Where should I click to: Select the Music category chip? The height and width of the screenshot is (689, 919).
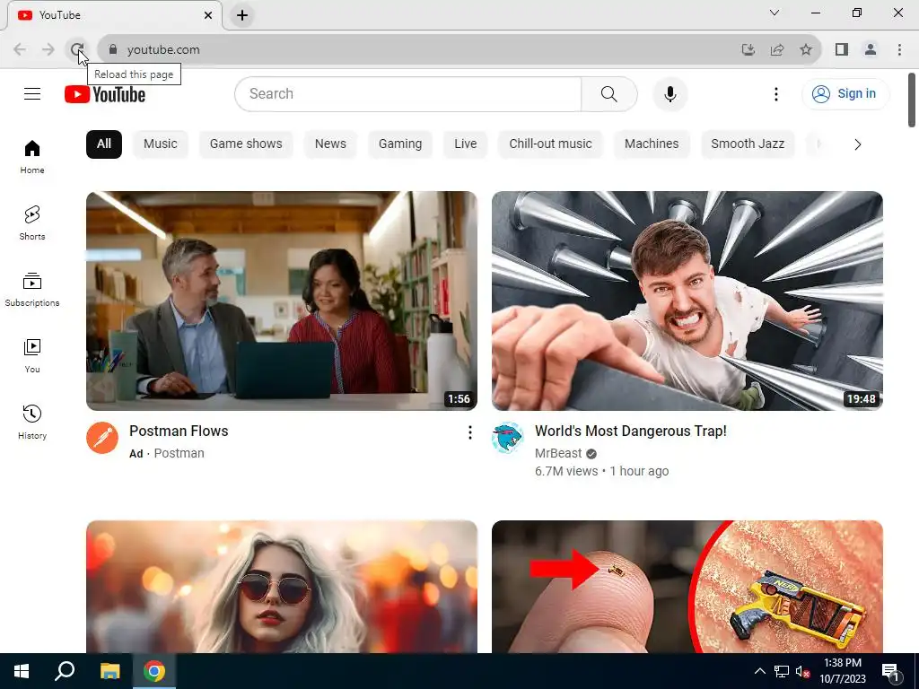pyautogui.click(x=161, y=144)
